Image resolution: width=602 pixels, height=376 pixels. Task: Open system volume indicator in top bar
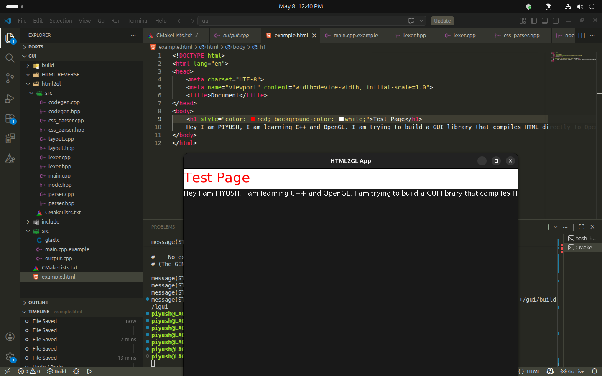(x=580, y=7)
